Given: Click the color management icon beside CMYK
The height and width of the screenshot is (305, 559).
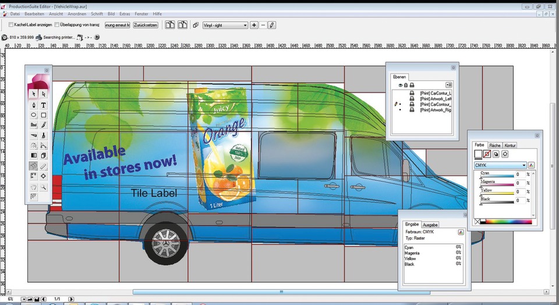Looking at the screenshot, I should coord(531,165).
